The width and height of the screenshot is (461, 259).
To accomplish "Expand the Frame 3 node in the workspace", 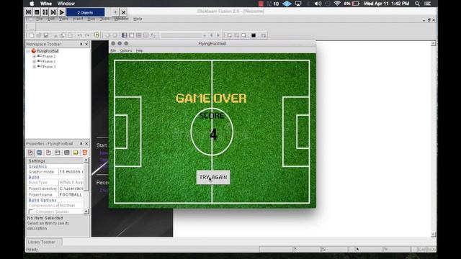I will pyautogui.click(x=34, y=67).
